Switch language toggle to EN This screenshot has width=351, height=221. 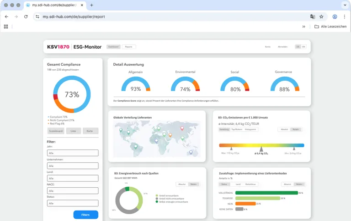click(x=303, y=46)
